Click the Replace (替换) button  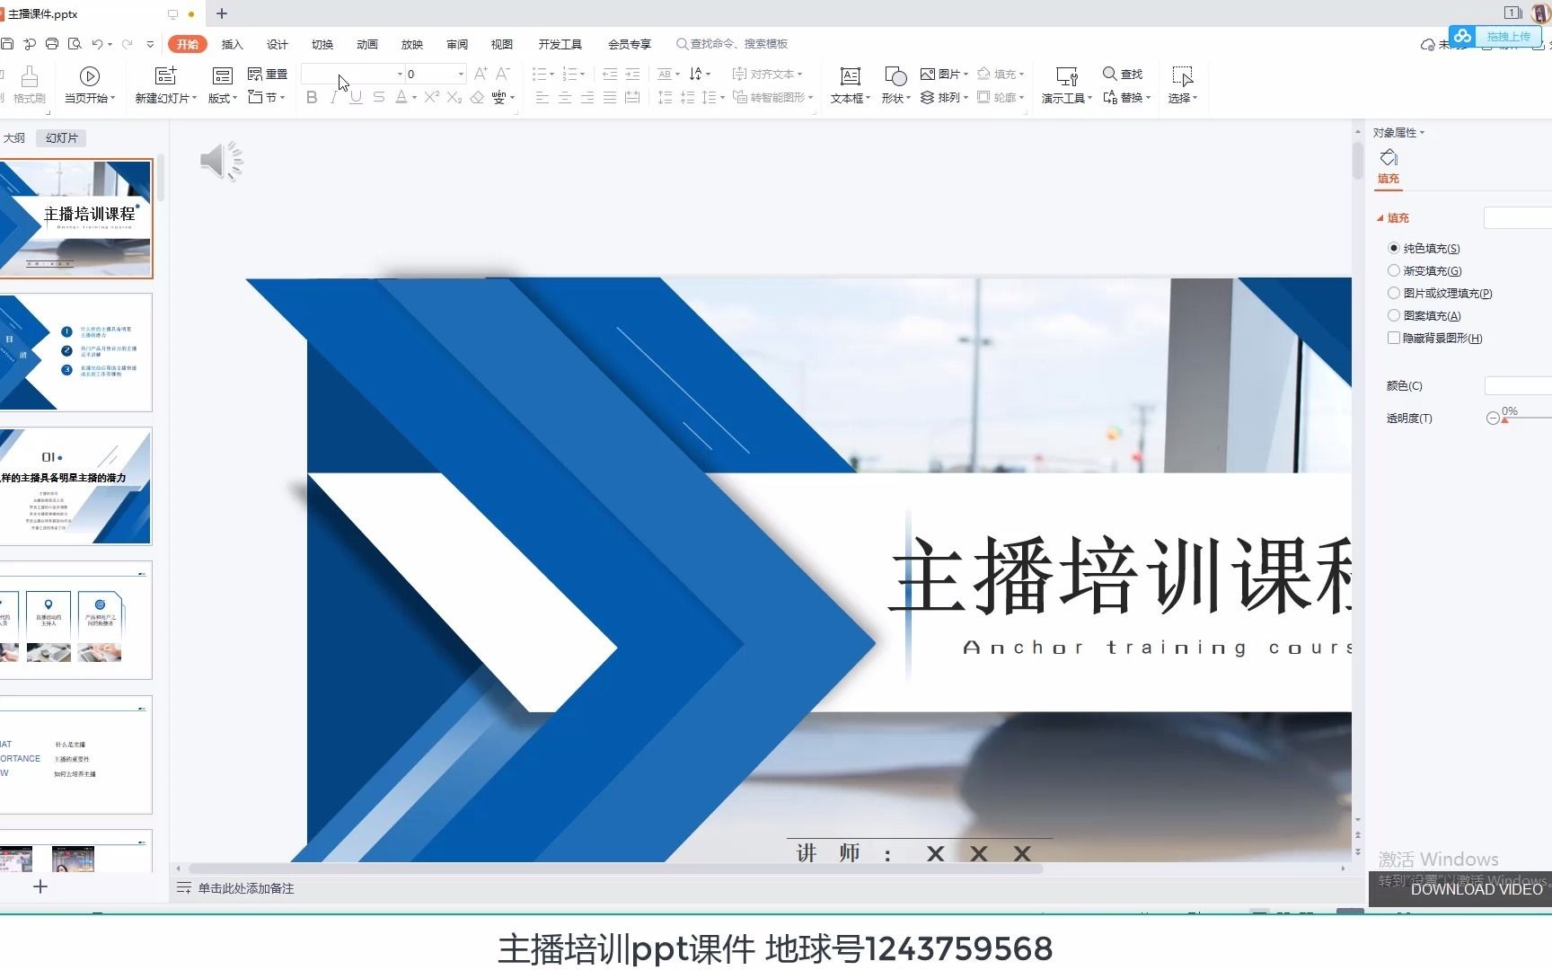[x=1126, y=97]
